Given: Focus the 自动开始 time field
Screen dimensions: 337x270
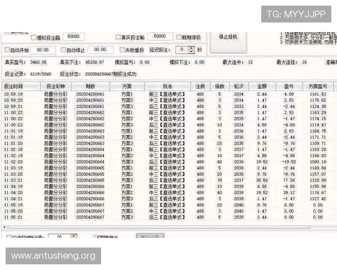Looking at the screenshot, I should coord(43,50).
